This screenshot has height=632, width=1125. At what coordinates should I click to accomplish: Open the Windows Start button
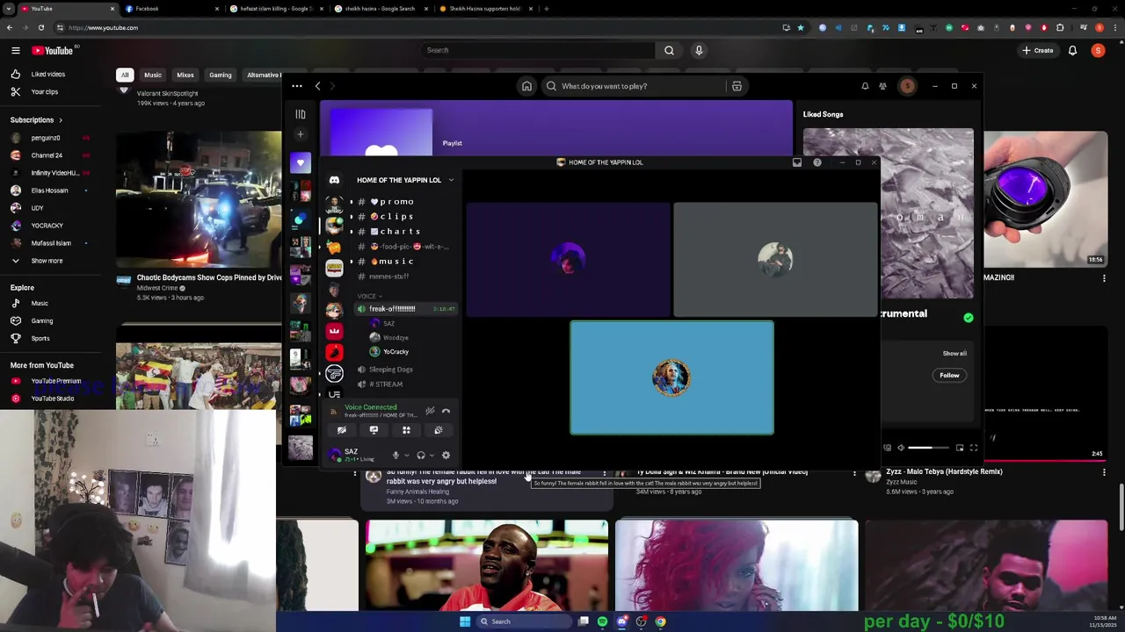pyautogui.click(x=465, y=621)
